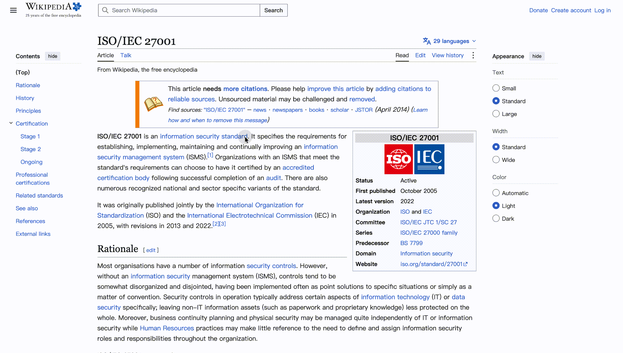Click the scholar find sources link
The width and height of the screenshot is (623, 353).
pyautogui.click(x=340, y=110)
